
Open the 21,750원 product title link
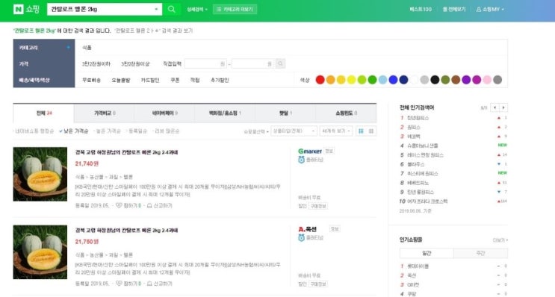point(126,230)
